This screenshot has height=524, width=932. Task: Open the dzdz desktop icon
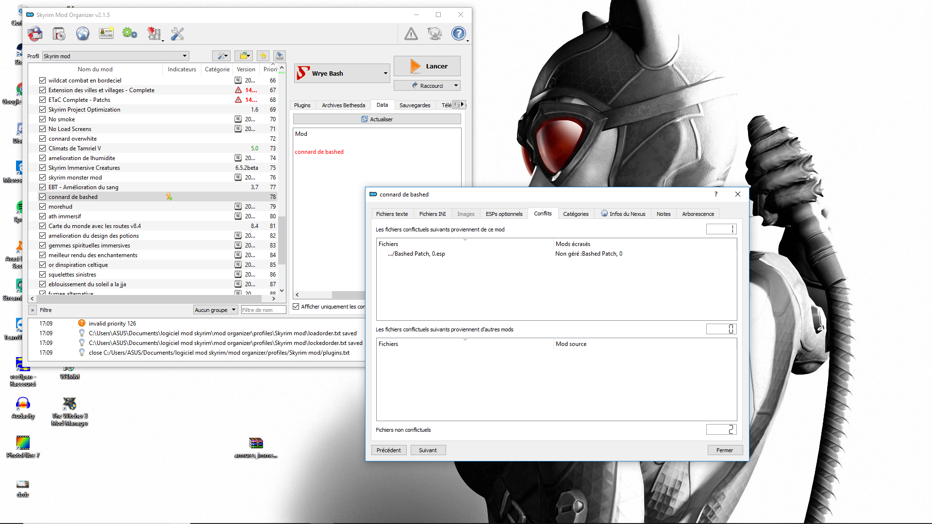(x=23, y=489)
